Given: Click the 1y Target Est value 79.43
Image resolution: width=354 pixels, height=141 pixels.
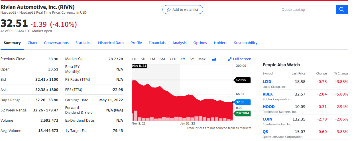Looking at the screenshot, I should 118,131.
